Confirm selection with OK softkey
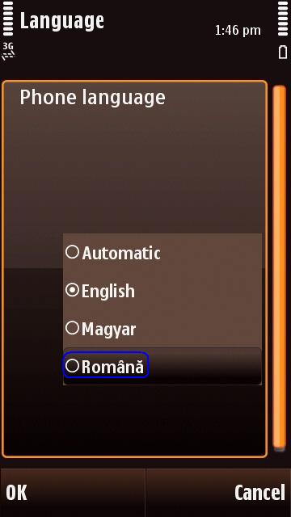The width and height of the screenshot is (291, 517). click(x=16, y=493)
